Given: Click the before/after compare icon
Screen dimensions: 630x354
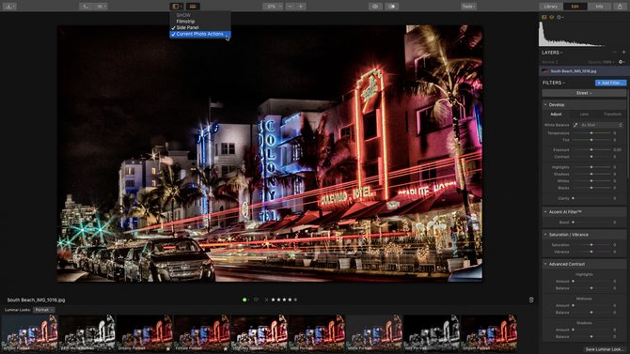Looking at the screenshot, I should coord(392,7).
